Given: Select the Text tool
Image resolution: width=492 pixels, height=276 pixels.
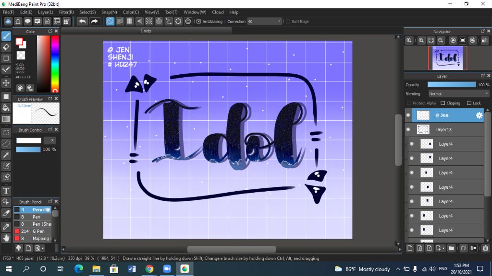Looking at the screenshot, I should tap(6, 191).
